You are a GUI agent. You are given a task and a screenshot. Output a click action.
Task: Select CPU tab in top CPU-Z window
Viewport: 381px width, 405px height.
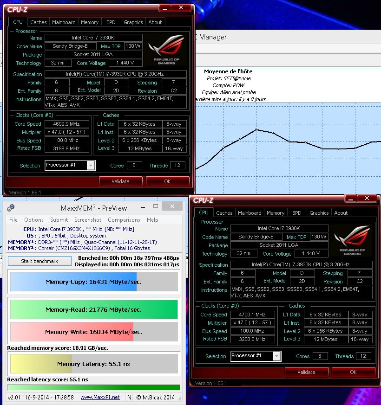pos(18,22)
